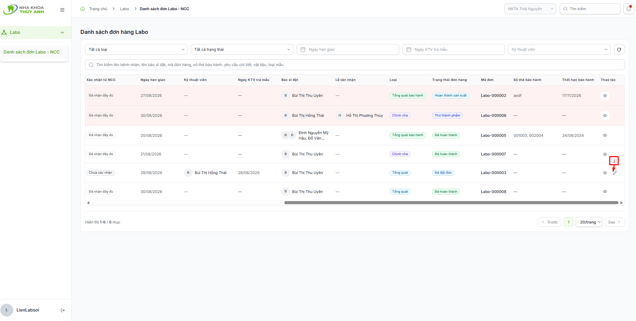Screen dimensions: 636x321
Task: Click page number 1 button
Action: coord(569,222)
